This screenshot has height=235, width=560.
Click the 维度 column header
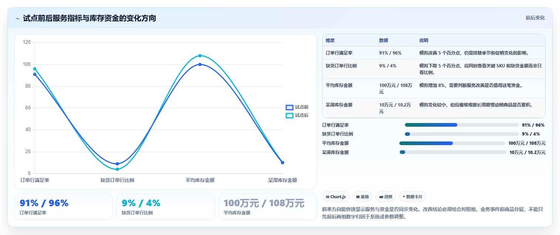point(330,41)
